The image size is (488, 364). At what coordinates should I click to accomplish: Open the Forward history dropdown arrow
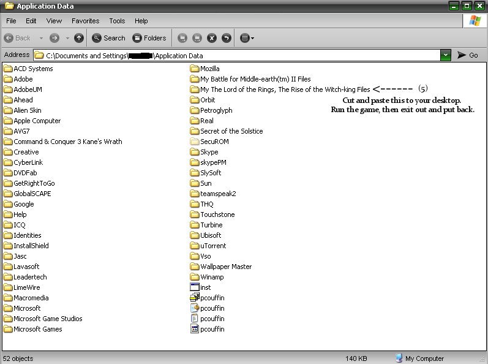pos(67,38)
